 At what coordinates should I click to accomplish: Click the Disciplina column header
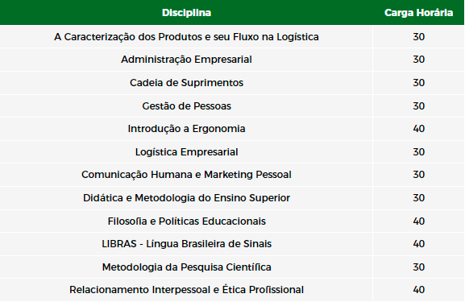click(x=186, y=13)
